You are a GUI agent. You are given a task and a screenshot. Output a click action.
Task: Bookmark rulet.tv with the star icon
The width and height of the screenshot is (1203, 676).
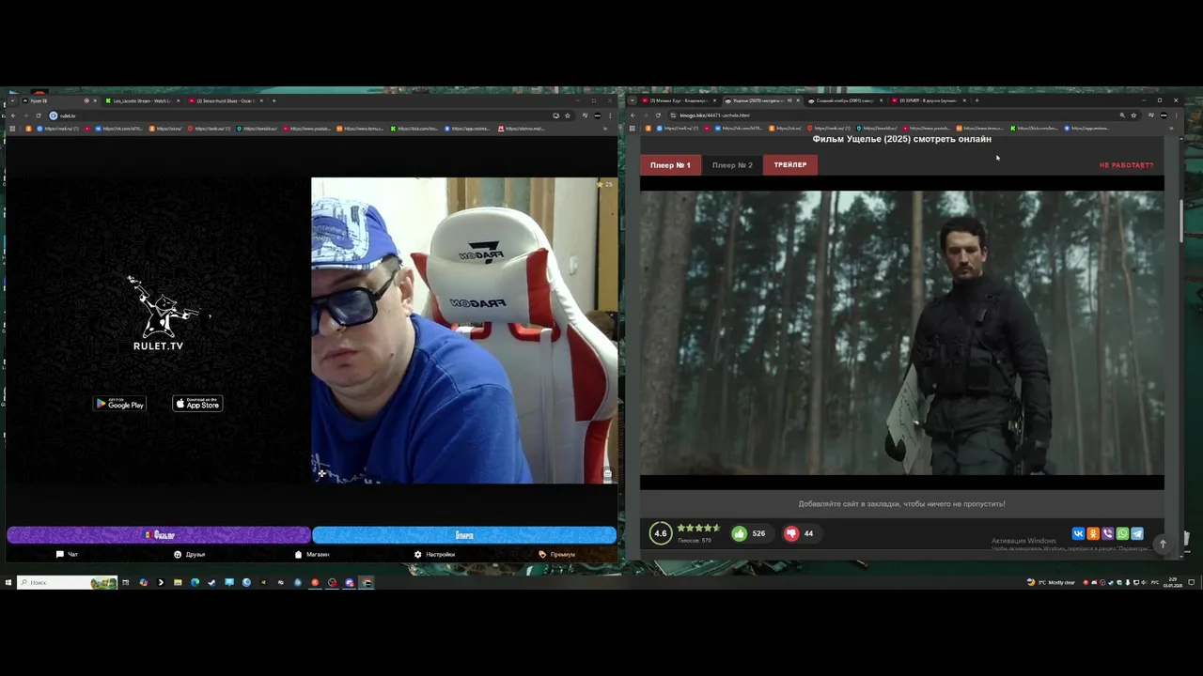point(568,115)
